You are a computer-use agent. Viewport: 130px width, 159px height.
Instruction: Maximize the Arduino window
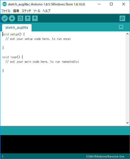pos(111,4)
